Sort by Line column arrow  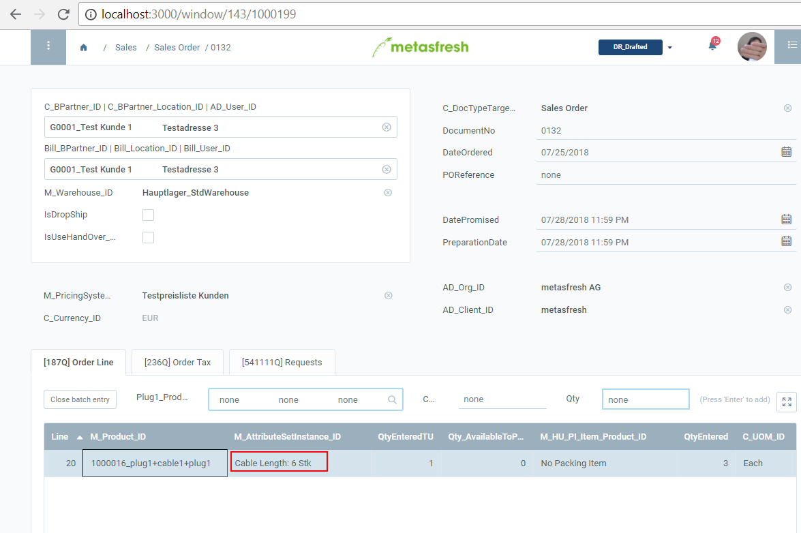tap(80, 437)
